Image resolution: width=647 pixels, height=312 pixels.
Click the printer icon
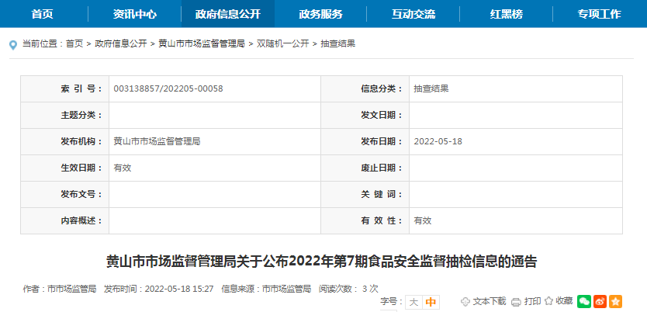point(516,302)
